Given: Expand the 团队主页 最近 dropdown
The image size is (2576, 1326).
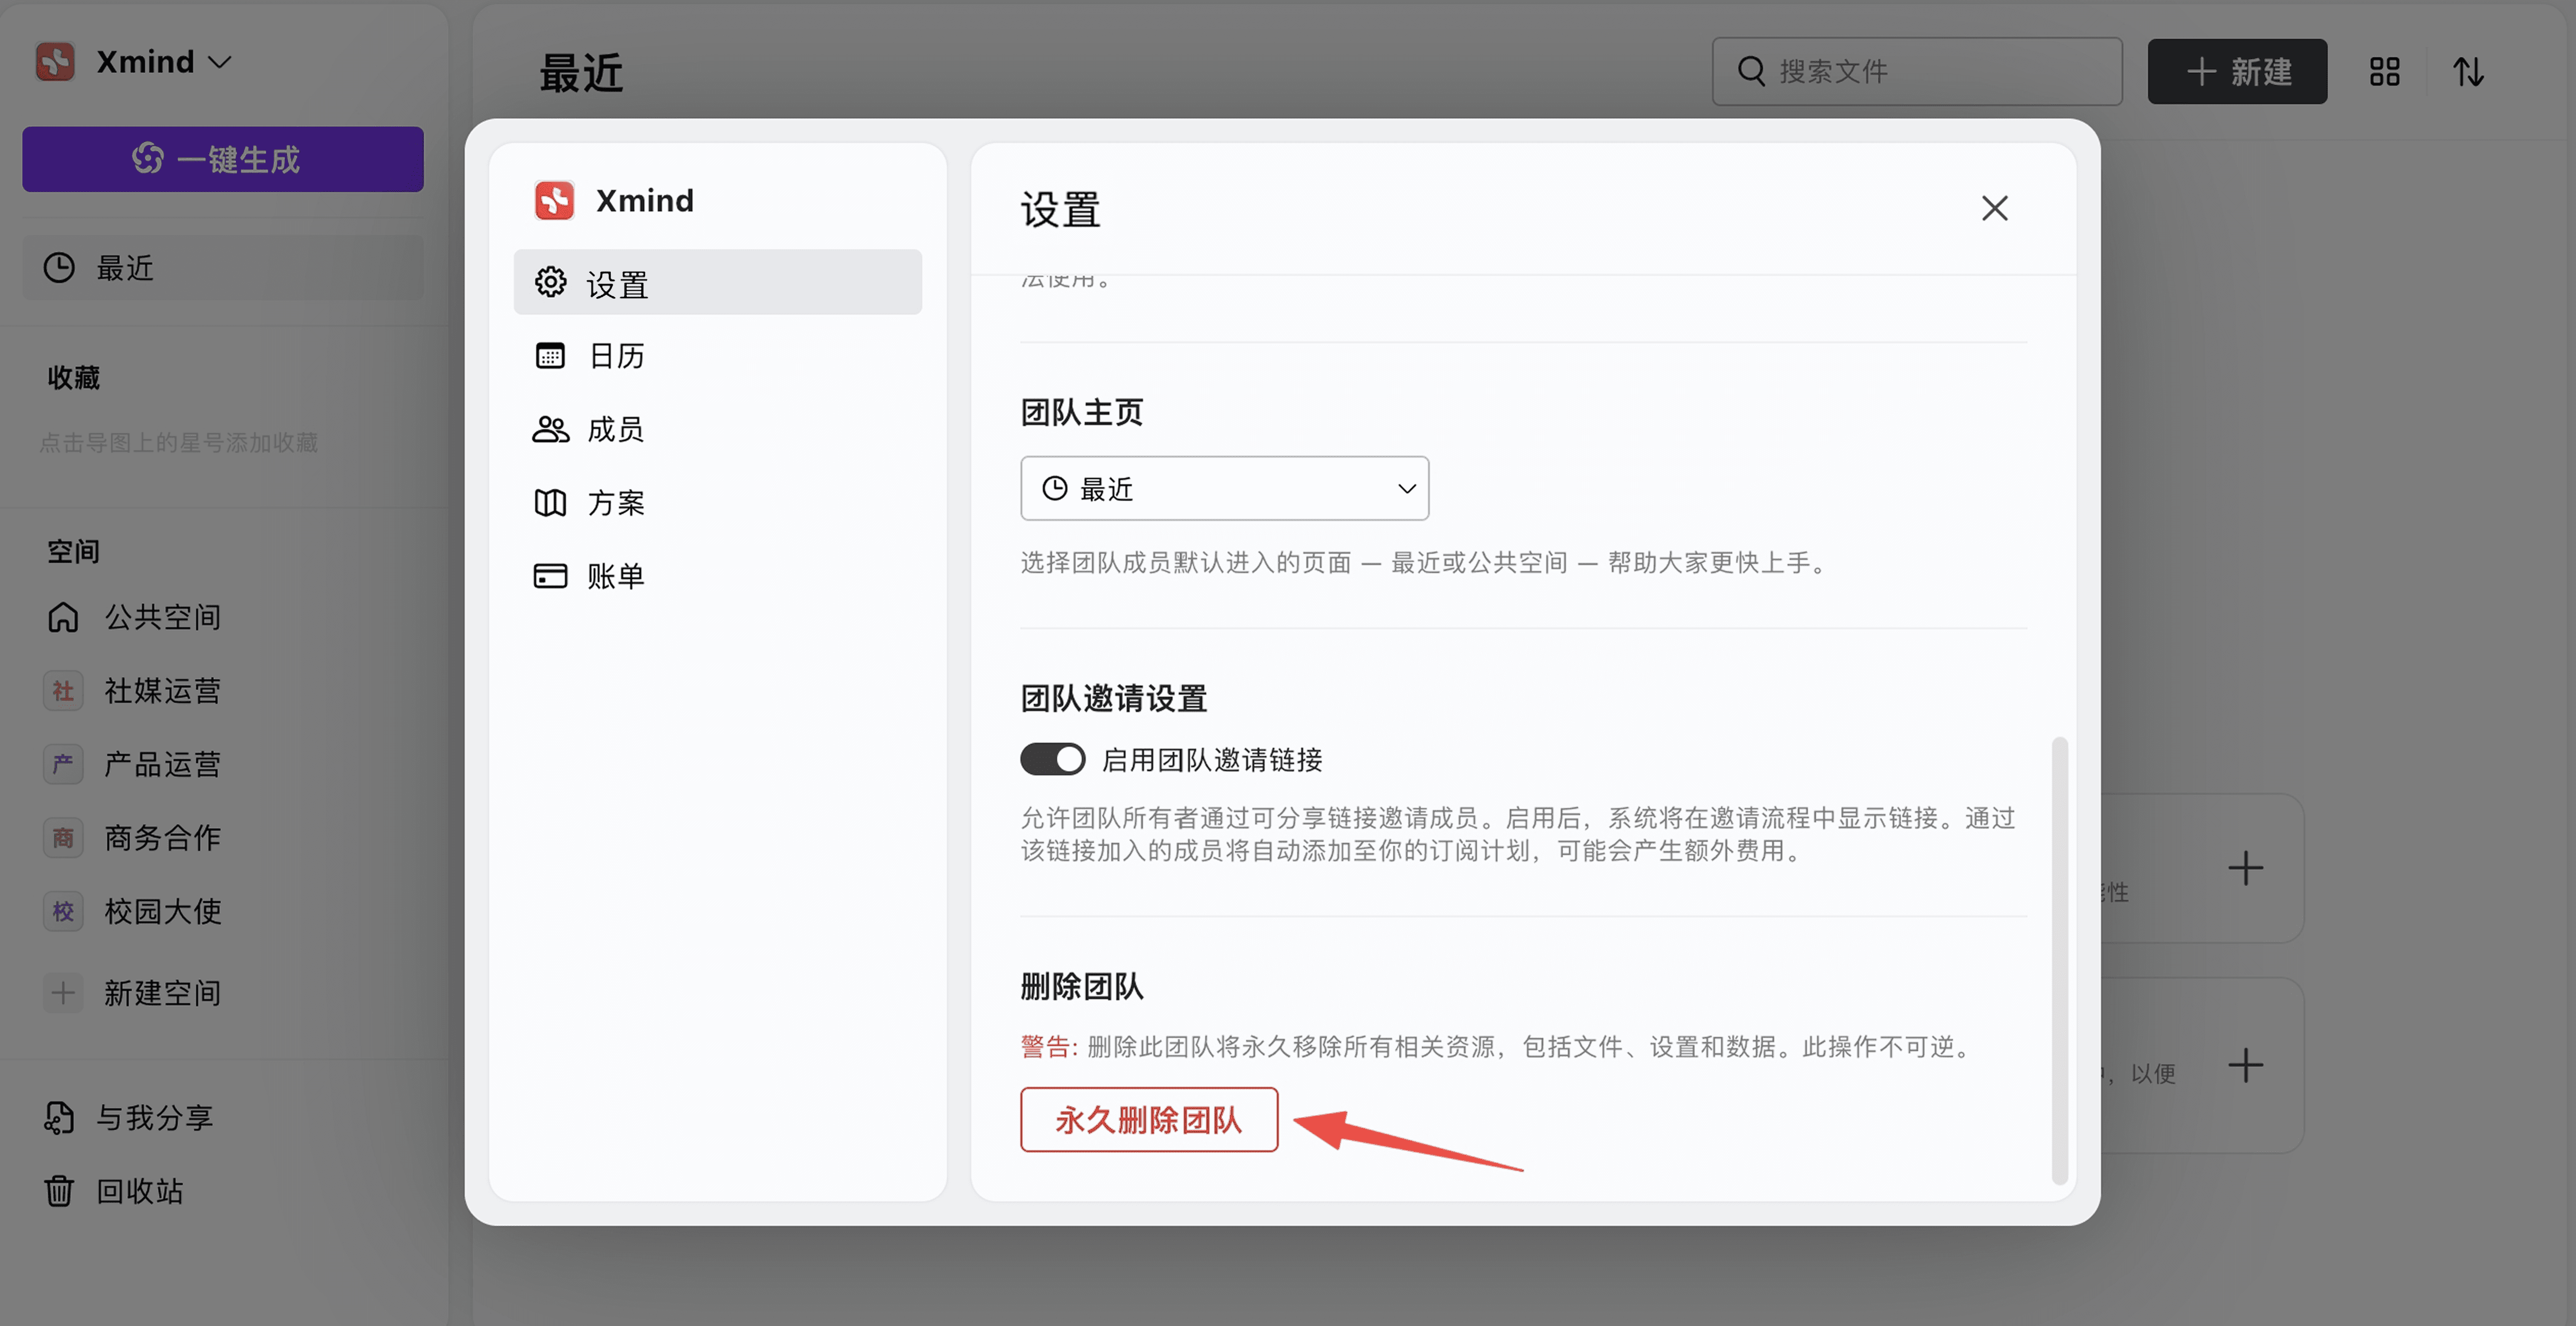Looking at the screenshot, I should [x=1224, y=488].
